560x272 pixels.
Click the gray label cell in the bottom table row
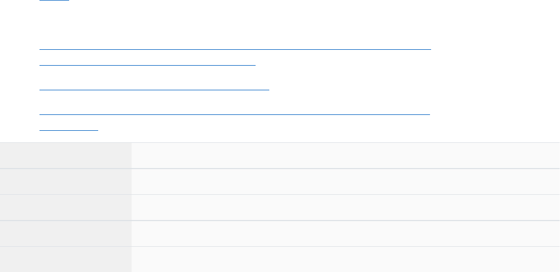[66, 259]
